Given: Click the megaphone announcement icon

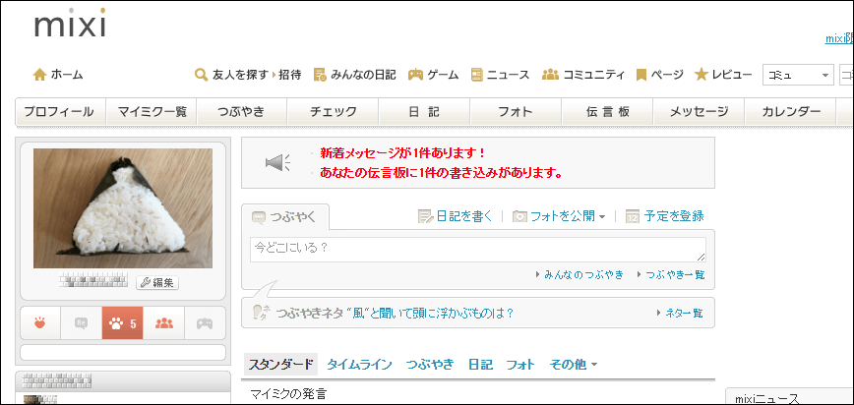Looking at the screenshot, I should click(277, 163).
